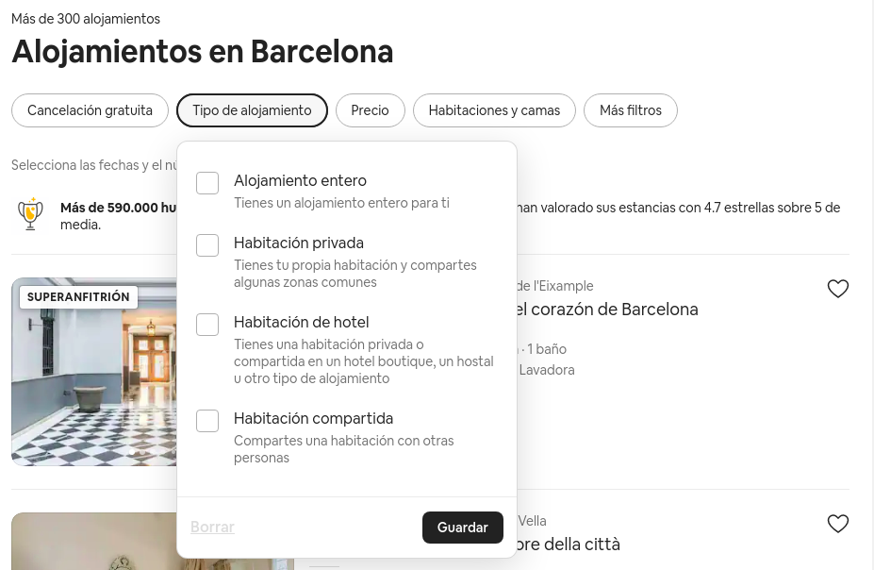This screenshot has width=874, height=570.
Task: Collapse the Tipo de alojamiento dropdown
Action: [x=252, y=110]
